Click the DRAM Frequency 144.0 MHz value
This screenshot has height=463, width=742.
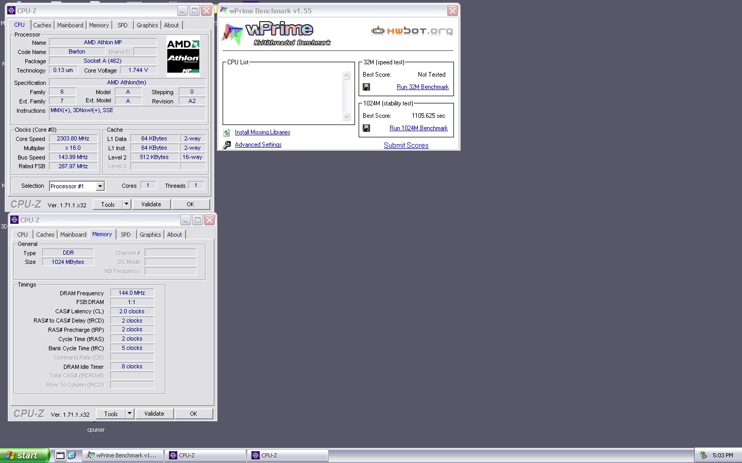point(132,293)
